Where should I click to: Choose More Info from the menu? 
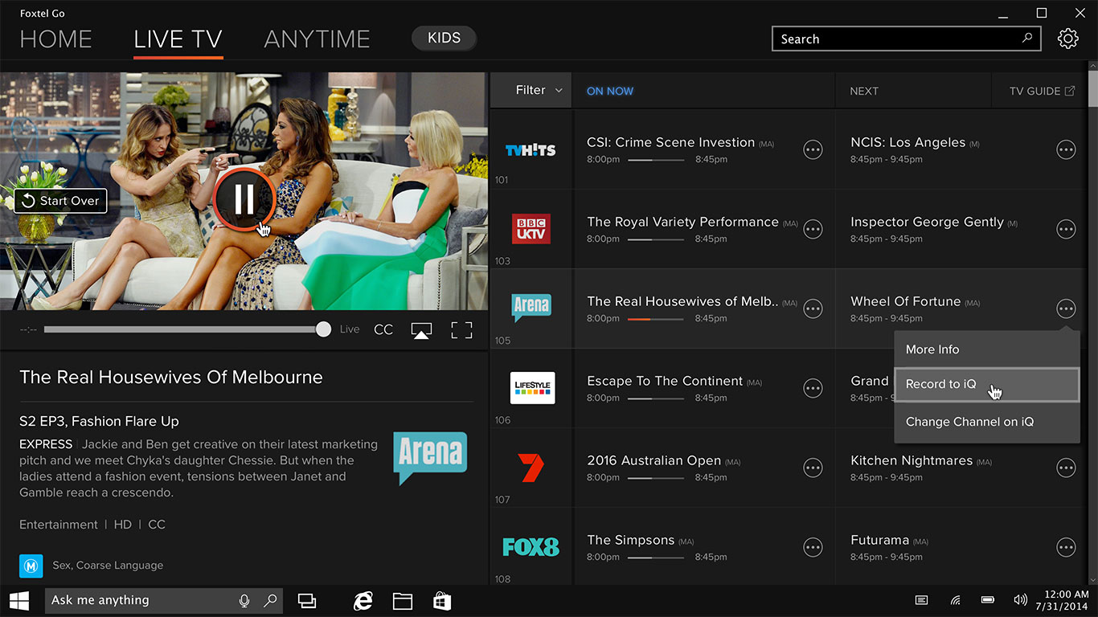click(987, 349)
